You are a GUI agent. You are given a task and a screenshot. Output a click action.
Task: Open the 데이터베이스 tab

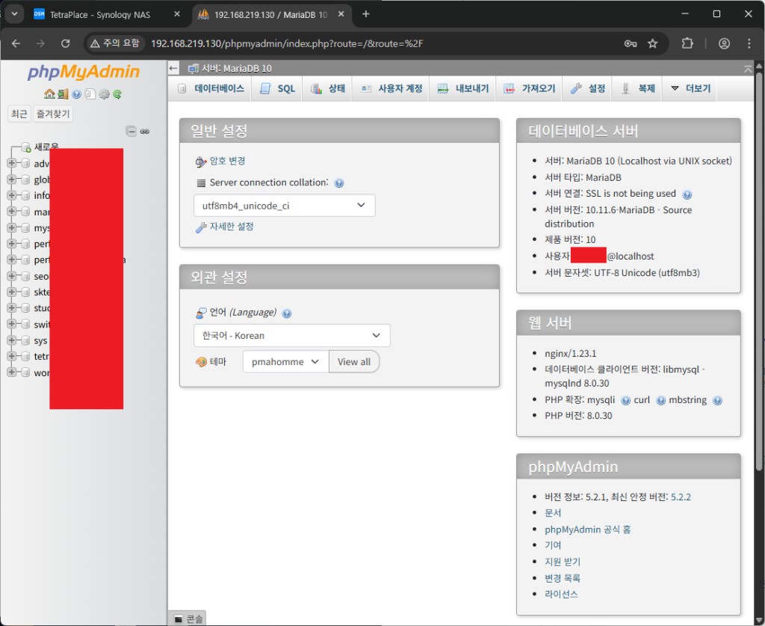pyautogui.click(x=211, y=88)
